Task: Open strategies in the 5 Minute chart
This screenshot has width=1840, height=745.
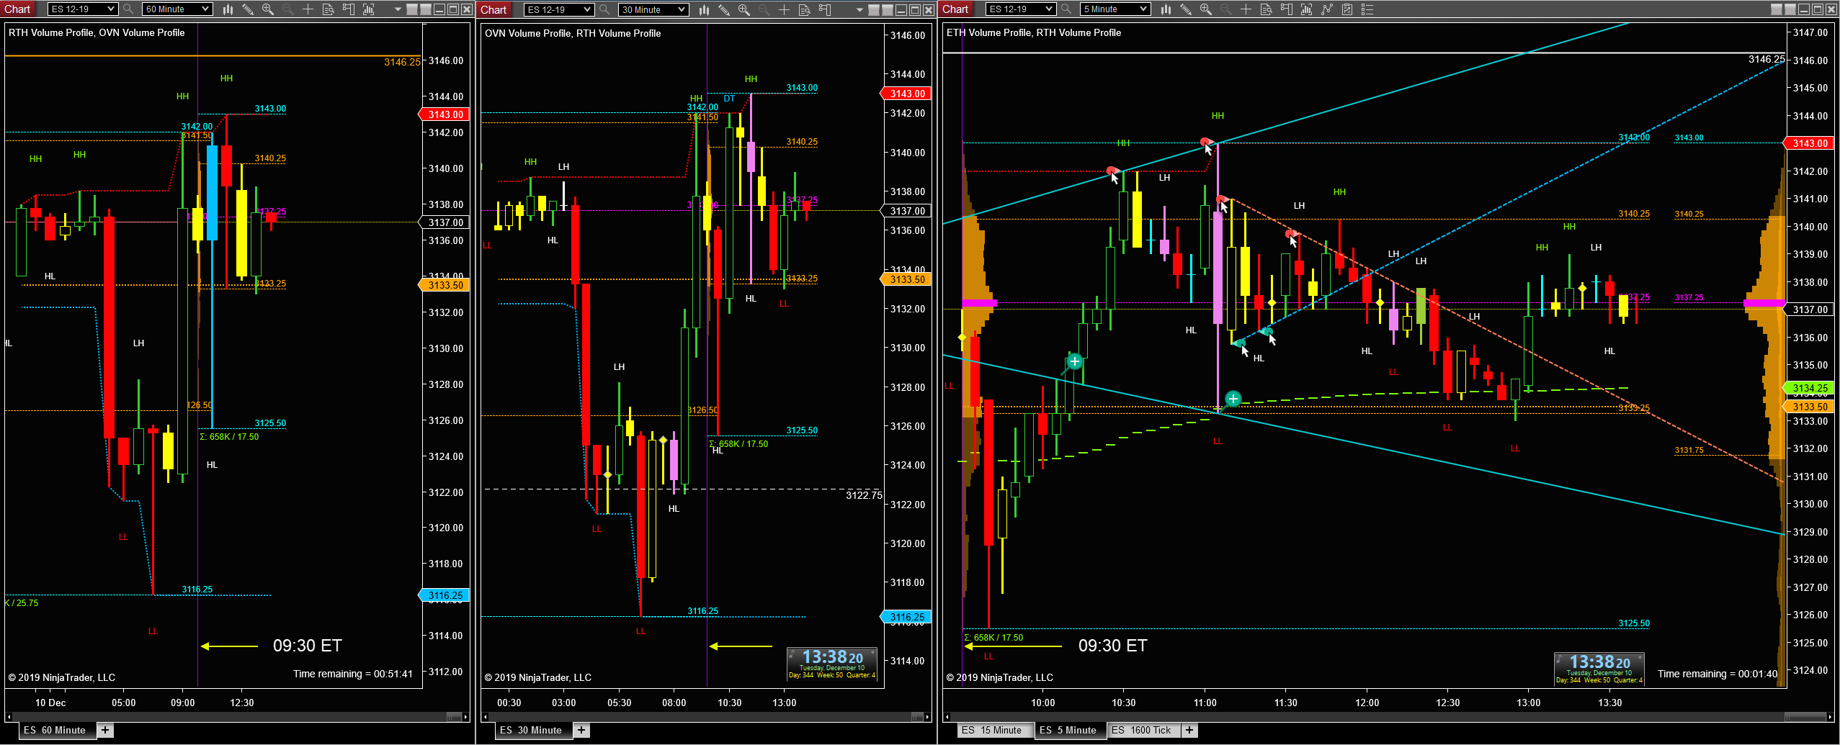Action: (x=1327, y=9)
